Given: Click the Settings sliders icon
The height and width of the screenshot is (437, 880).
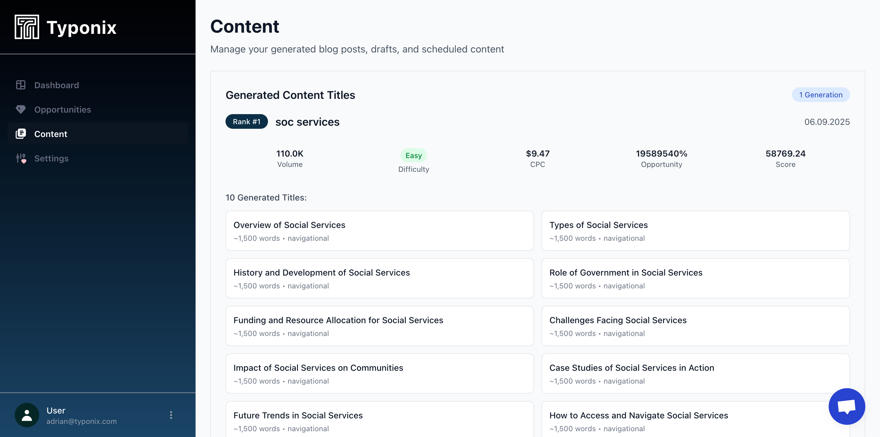Looking at the screenshot, I should point(21,158).
